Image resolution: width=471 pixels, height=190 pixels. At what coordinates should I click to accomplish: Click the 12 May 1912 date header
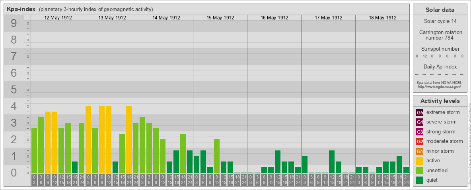pos(58,18)
